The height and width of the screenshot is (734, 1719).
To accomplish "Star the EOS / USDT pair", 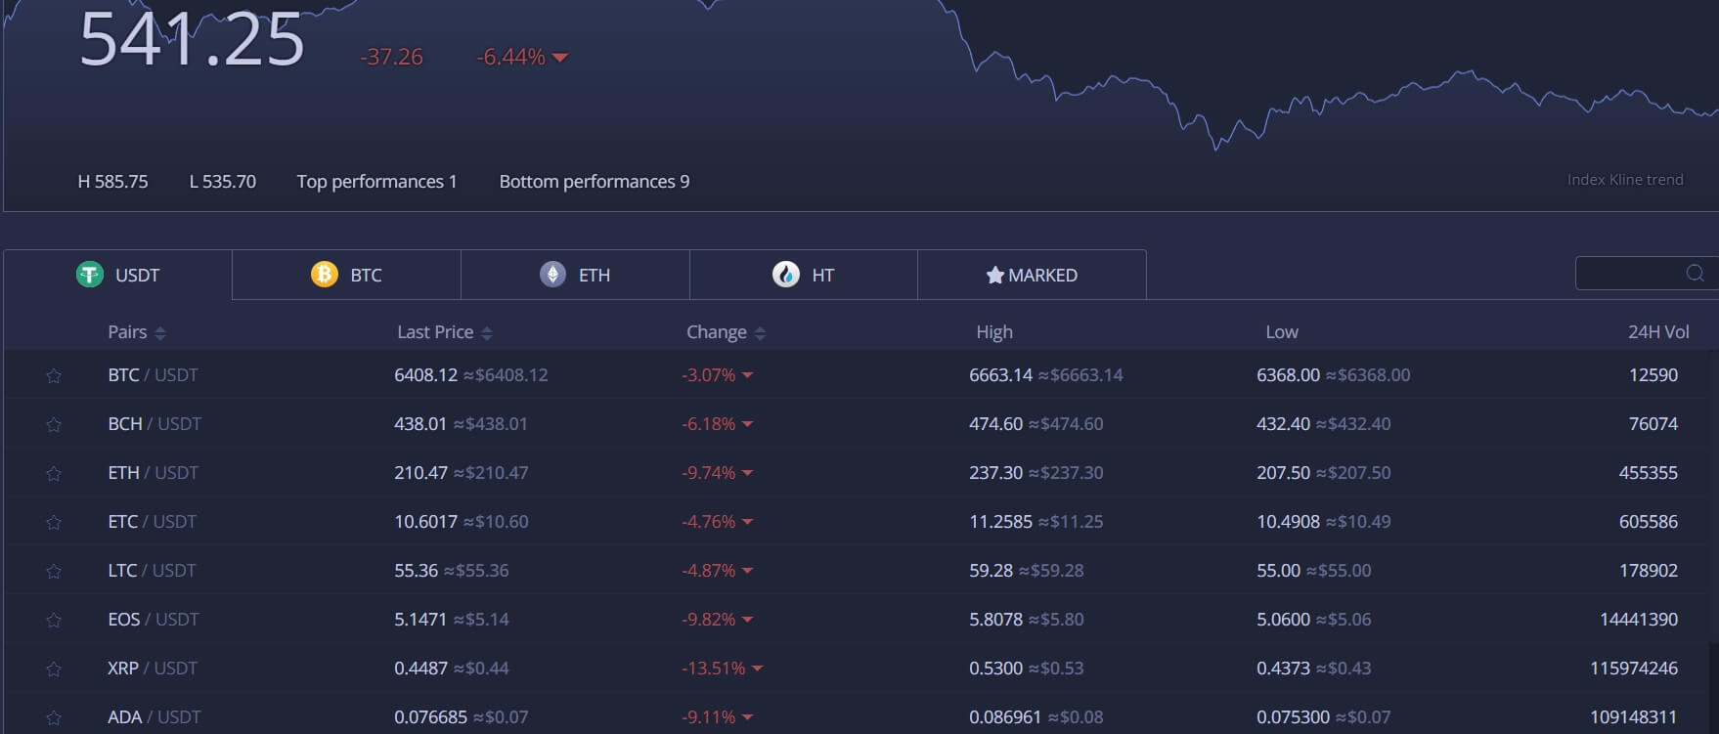I will 54,621.
